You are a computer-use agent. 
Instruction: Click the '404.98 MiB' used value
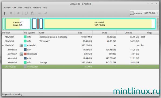111,50
